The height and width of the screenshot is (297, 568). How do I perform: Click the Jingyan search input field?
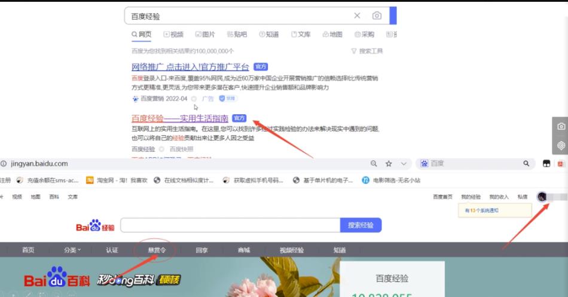[230, 225]
